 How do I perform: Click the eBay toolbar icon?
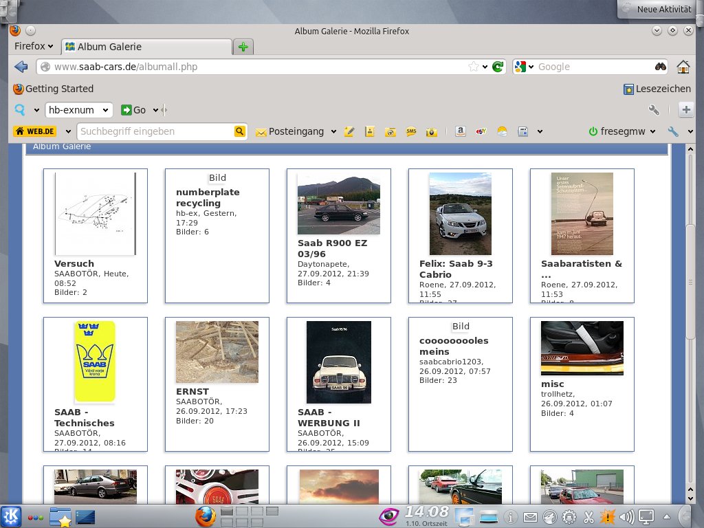(481, 131)
